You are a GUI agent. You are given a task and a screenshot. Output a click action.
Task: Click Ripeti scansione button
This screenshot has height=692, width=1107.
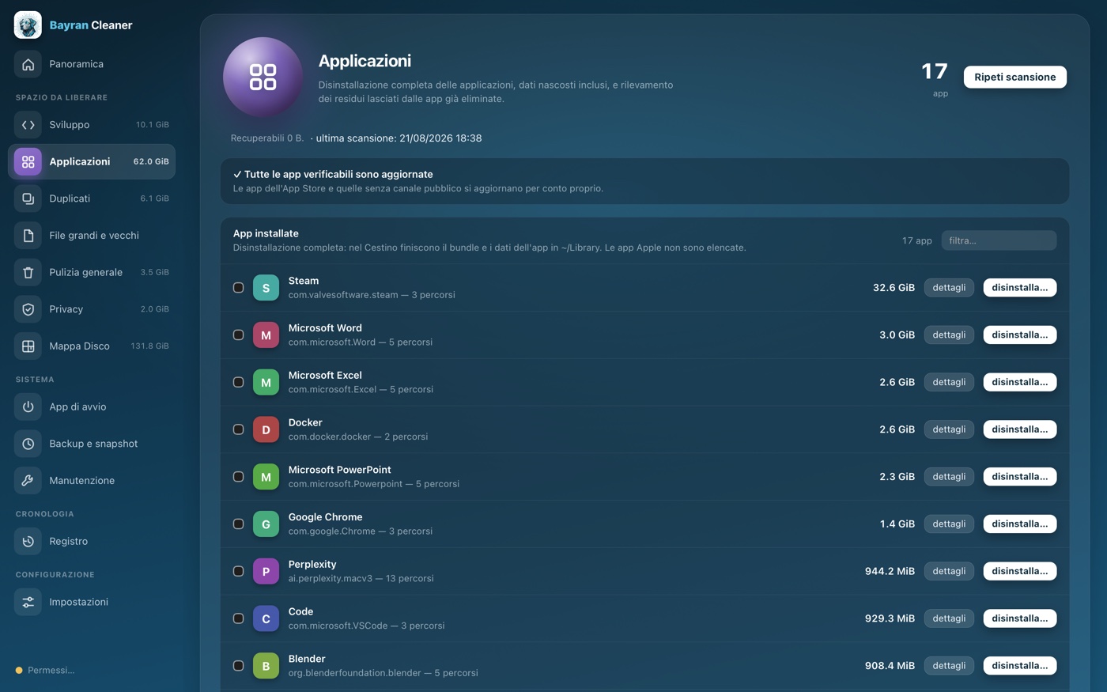point(1015,77)
